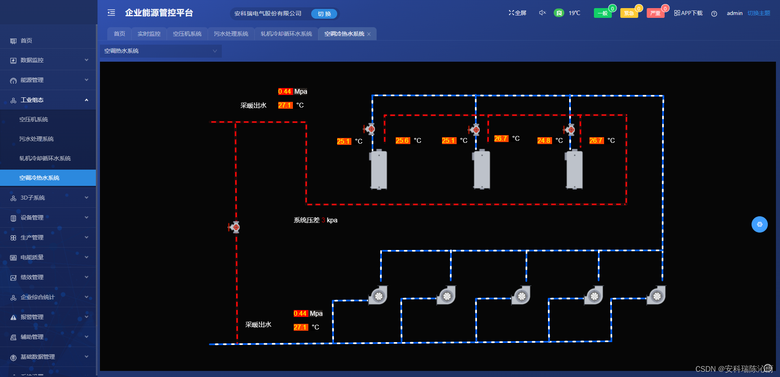
Task: Click the 切换 company switch button
Action: (x=324, y=14)
